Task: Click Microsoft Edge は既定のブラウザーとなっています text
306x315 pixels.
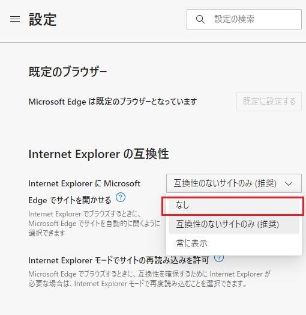Action: [x=112, y=102]
